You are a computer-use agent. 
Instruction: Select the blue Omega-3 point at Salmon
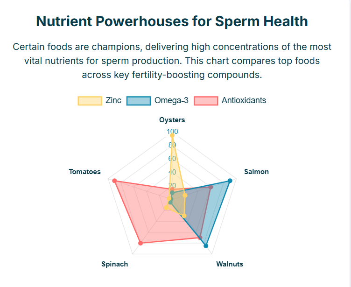(x=230, y=181)
